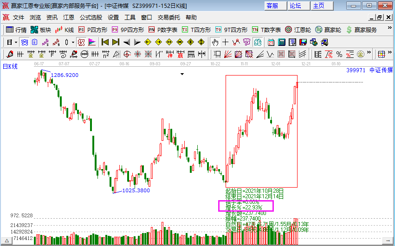The height and width of the screenshot is (246, 395).
Task: Click the 论坛 forum button
Action: [x=298, y=6]
